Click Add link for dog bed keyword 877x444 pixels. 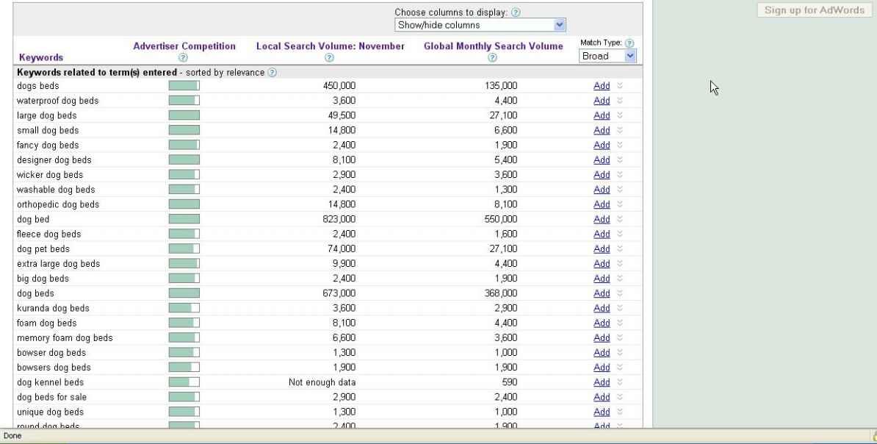[602, 219]
